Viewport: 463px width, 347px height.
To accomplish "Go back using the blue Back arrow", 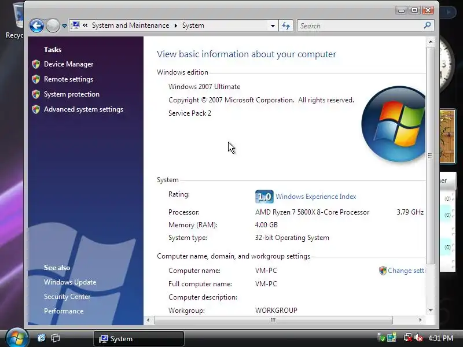I will [36, 25].
